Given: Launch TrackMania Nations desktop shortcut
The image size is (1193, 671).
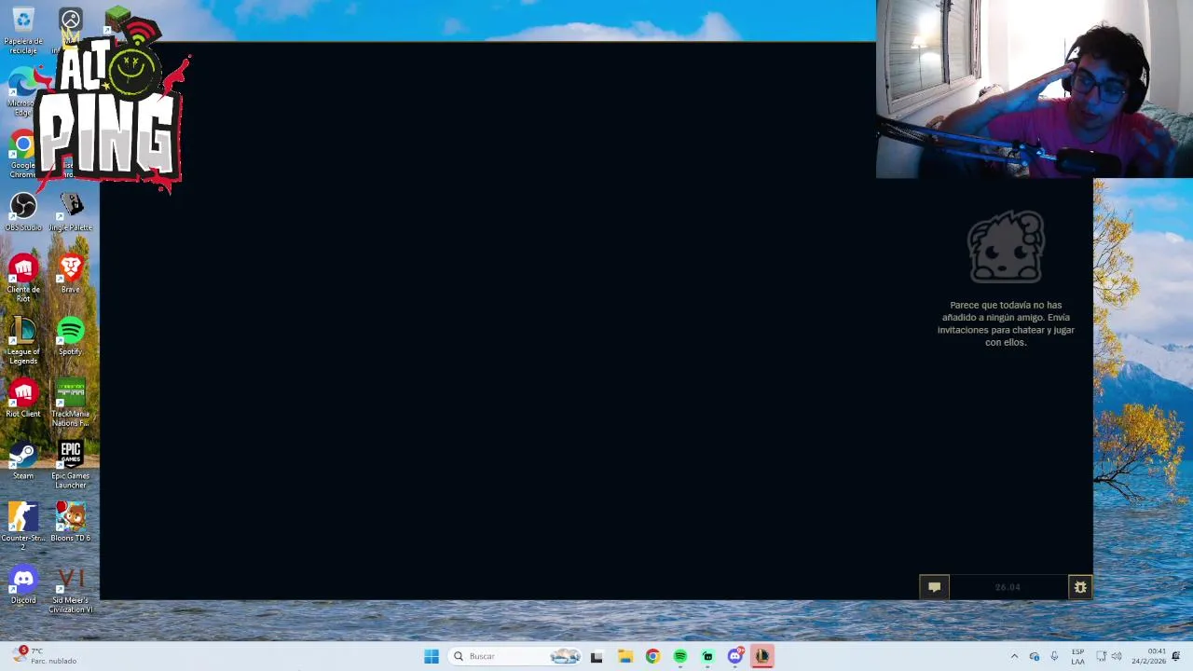Looking at the screenshot, I should (x=71, y=404).
